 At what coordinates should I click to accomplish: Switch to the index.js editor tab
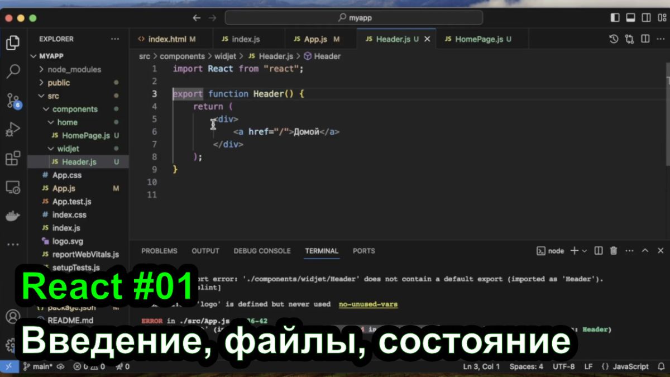[245, 39]
